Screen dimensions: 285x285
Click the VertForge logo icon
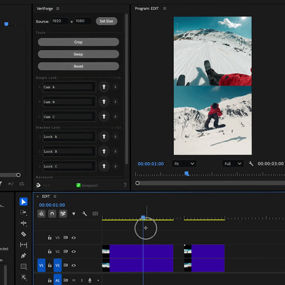pyautogui.click(x=38, y=185)
